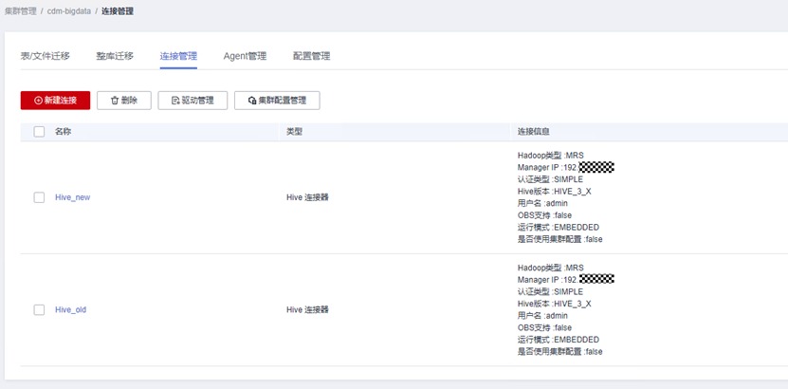Click the trash icon on 删除 button
The width and height of the screenshot is (788, 389).
115,101
